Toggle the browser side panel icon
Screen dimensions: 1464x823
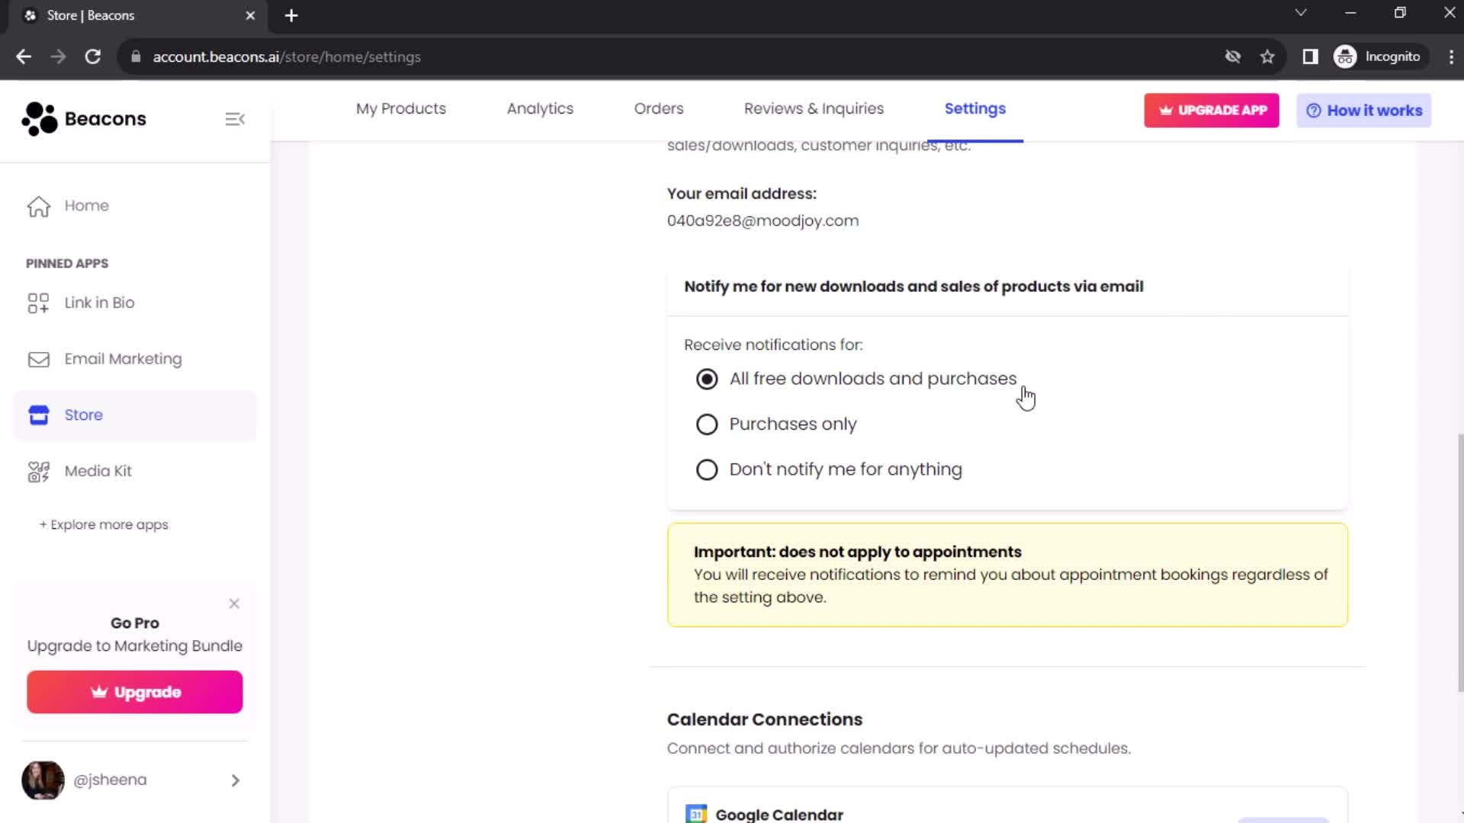tap(1310, 56)
